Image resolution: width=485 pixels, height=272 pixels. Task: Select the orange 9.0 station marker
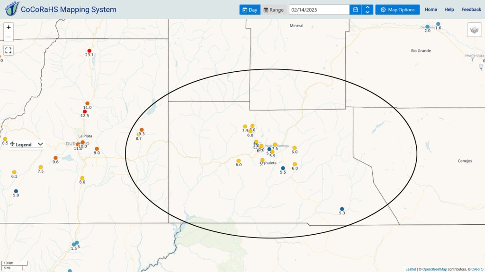97,149
